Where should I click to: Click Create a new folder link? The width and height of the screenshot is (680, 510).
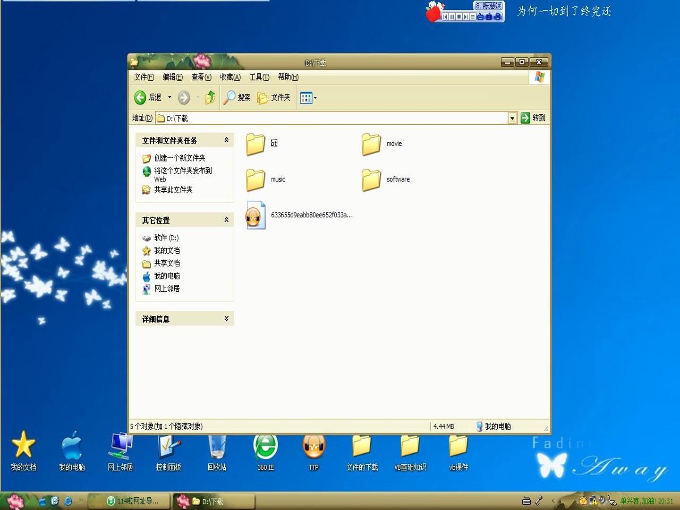179,158
